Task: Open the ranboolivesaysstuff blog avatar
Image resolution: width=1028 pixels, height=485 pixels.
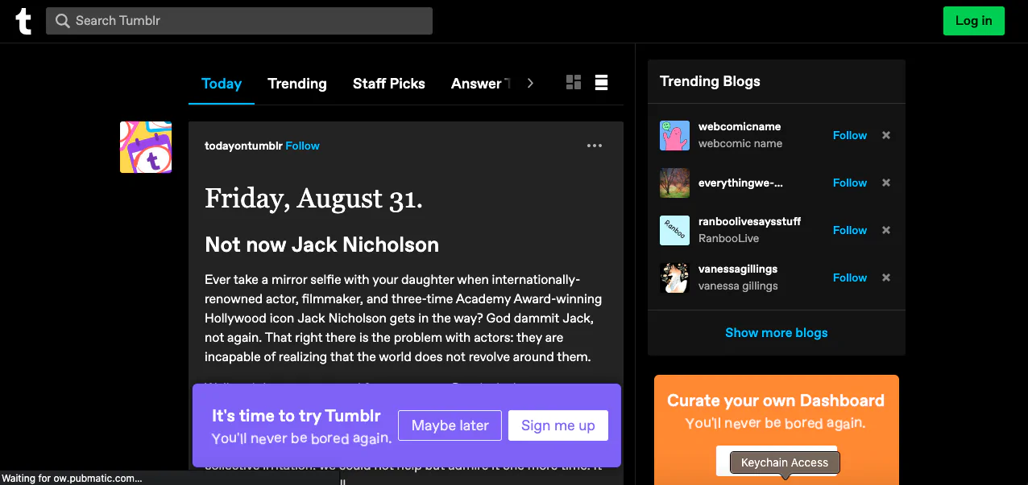Action: (674, 230)
